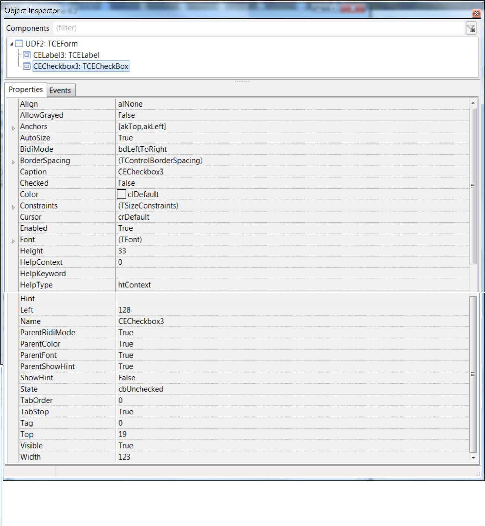The height and width of the screenshot is (526, 485).
Task: Switch to the Properties tab
Action: tap(26, 89)
